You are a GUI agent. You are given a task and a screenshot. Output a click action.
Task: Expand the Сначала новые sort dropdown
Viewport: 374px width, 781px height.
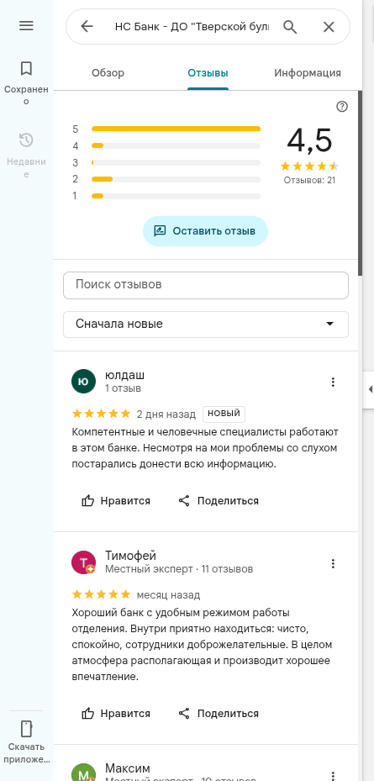206,325
